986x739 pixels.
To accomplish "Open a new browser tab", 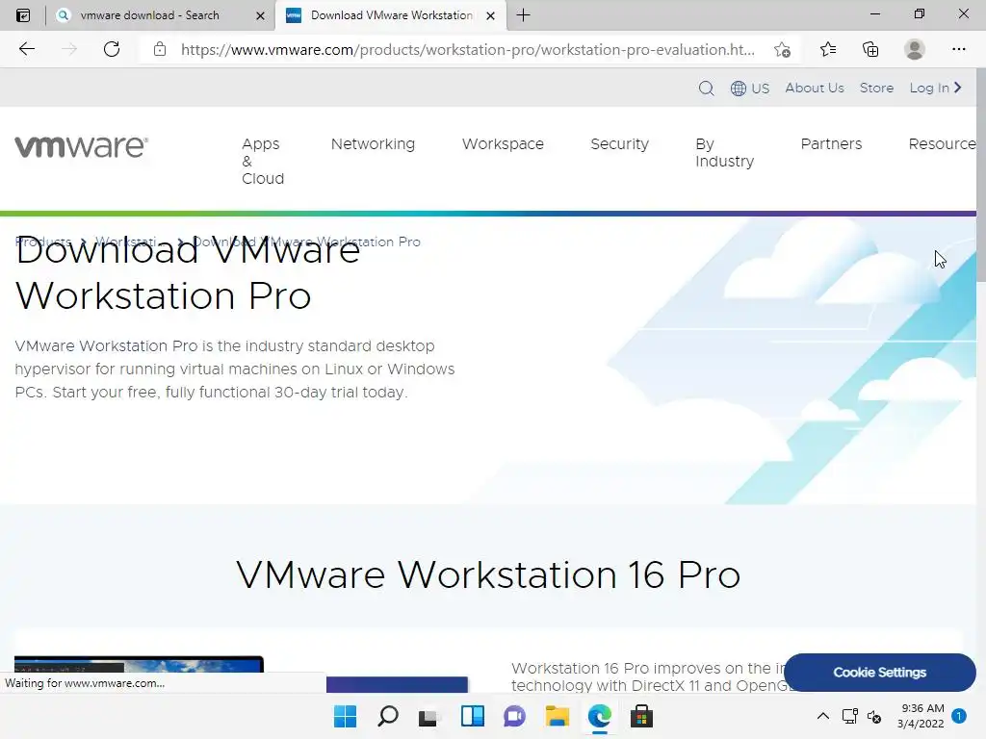I will pyautogui.click(x=523, y=15).
